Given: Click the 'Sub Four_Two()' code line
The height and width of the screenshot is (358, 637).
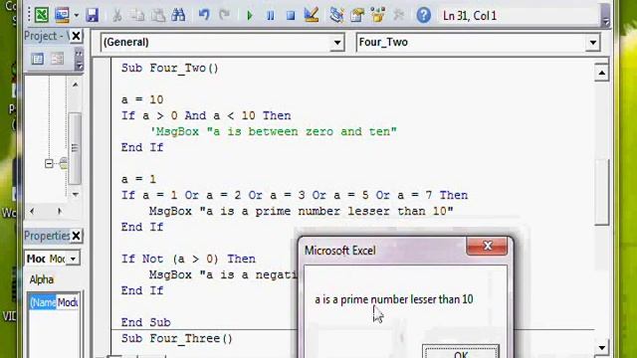Looking at the screenshot, I should [170, 68].
